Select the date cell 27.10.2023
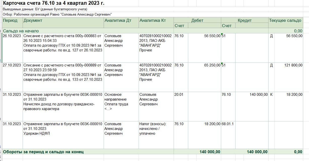 [12, 65]
